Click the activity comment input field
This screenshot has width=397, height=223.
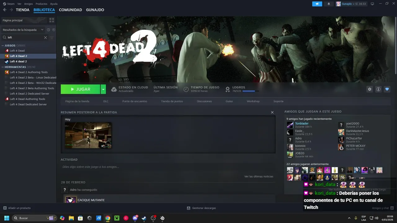tap(168, 167)
